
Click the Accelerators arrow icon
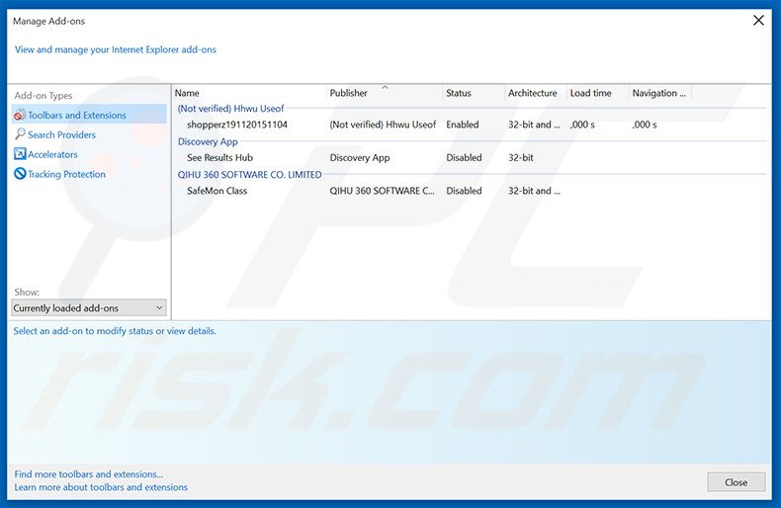(20, 154)
